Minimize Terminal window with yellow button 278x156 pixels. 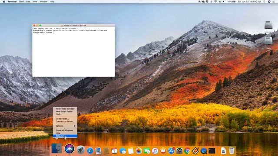pos(37,26)
